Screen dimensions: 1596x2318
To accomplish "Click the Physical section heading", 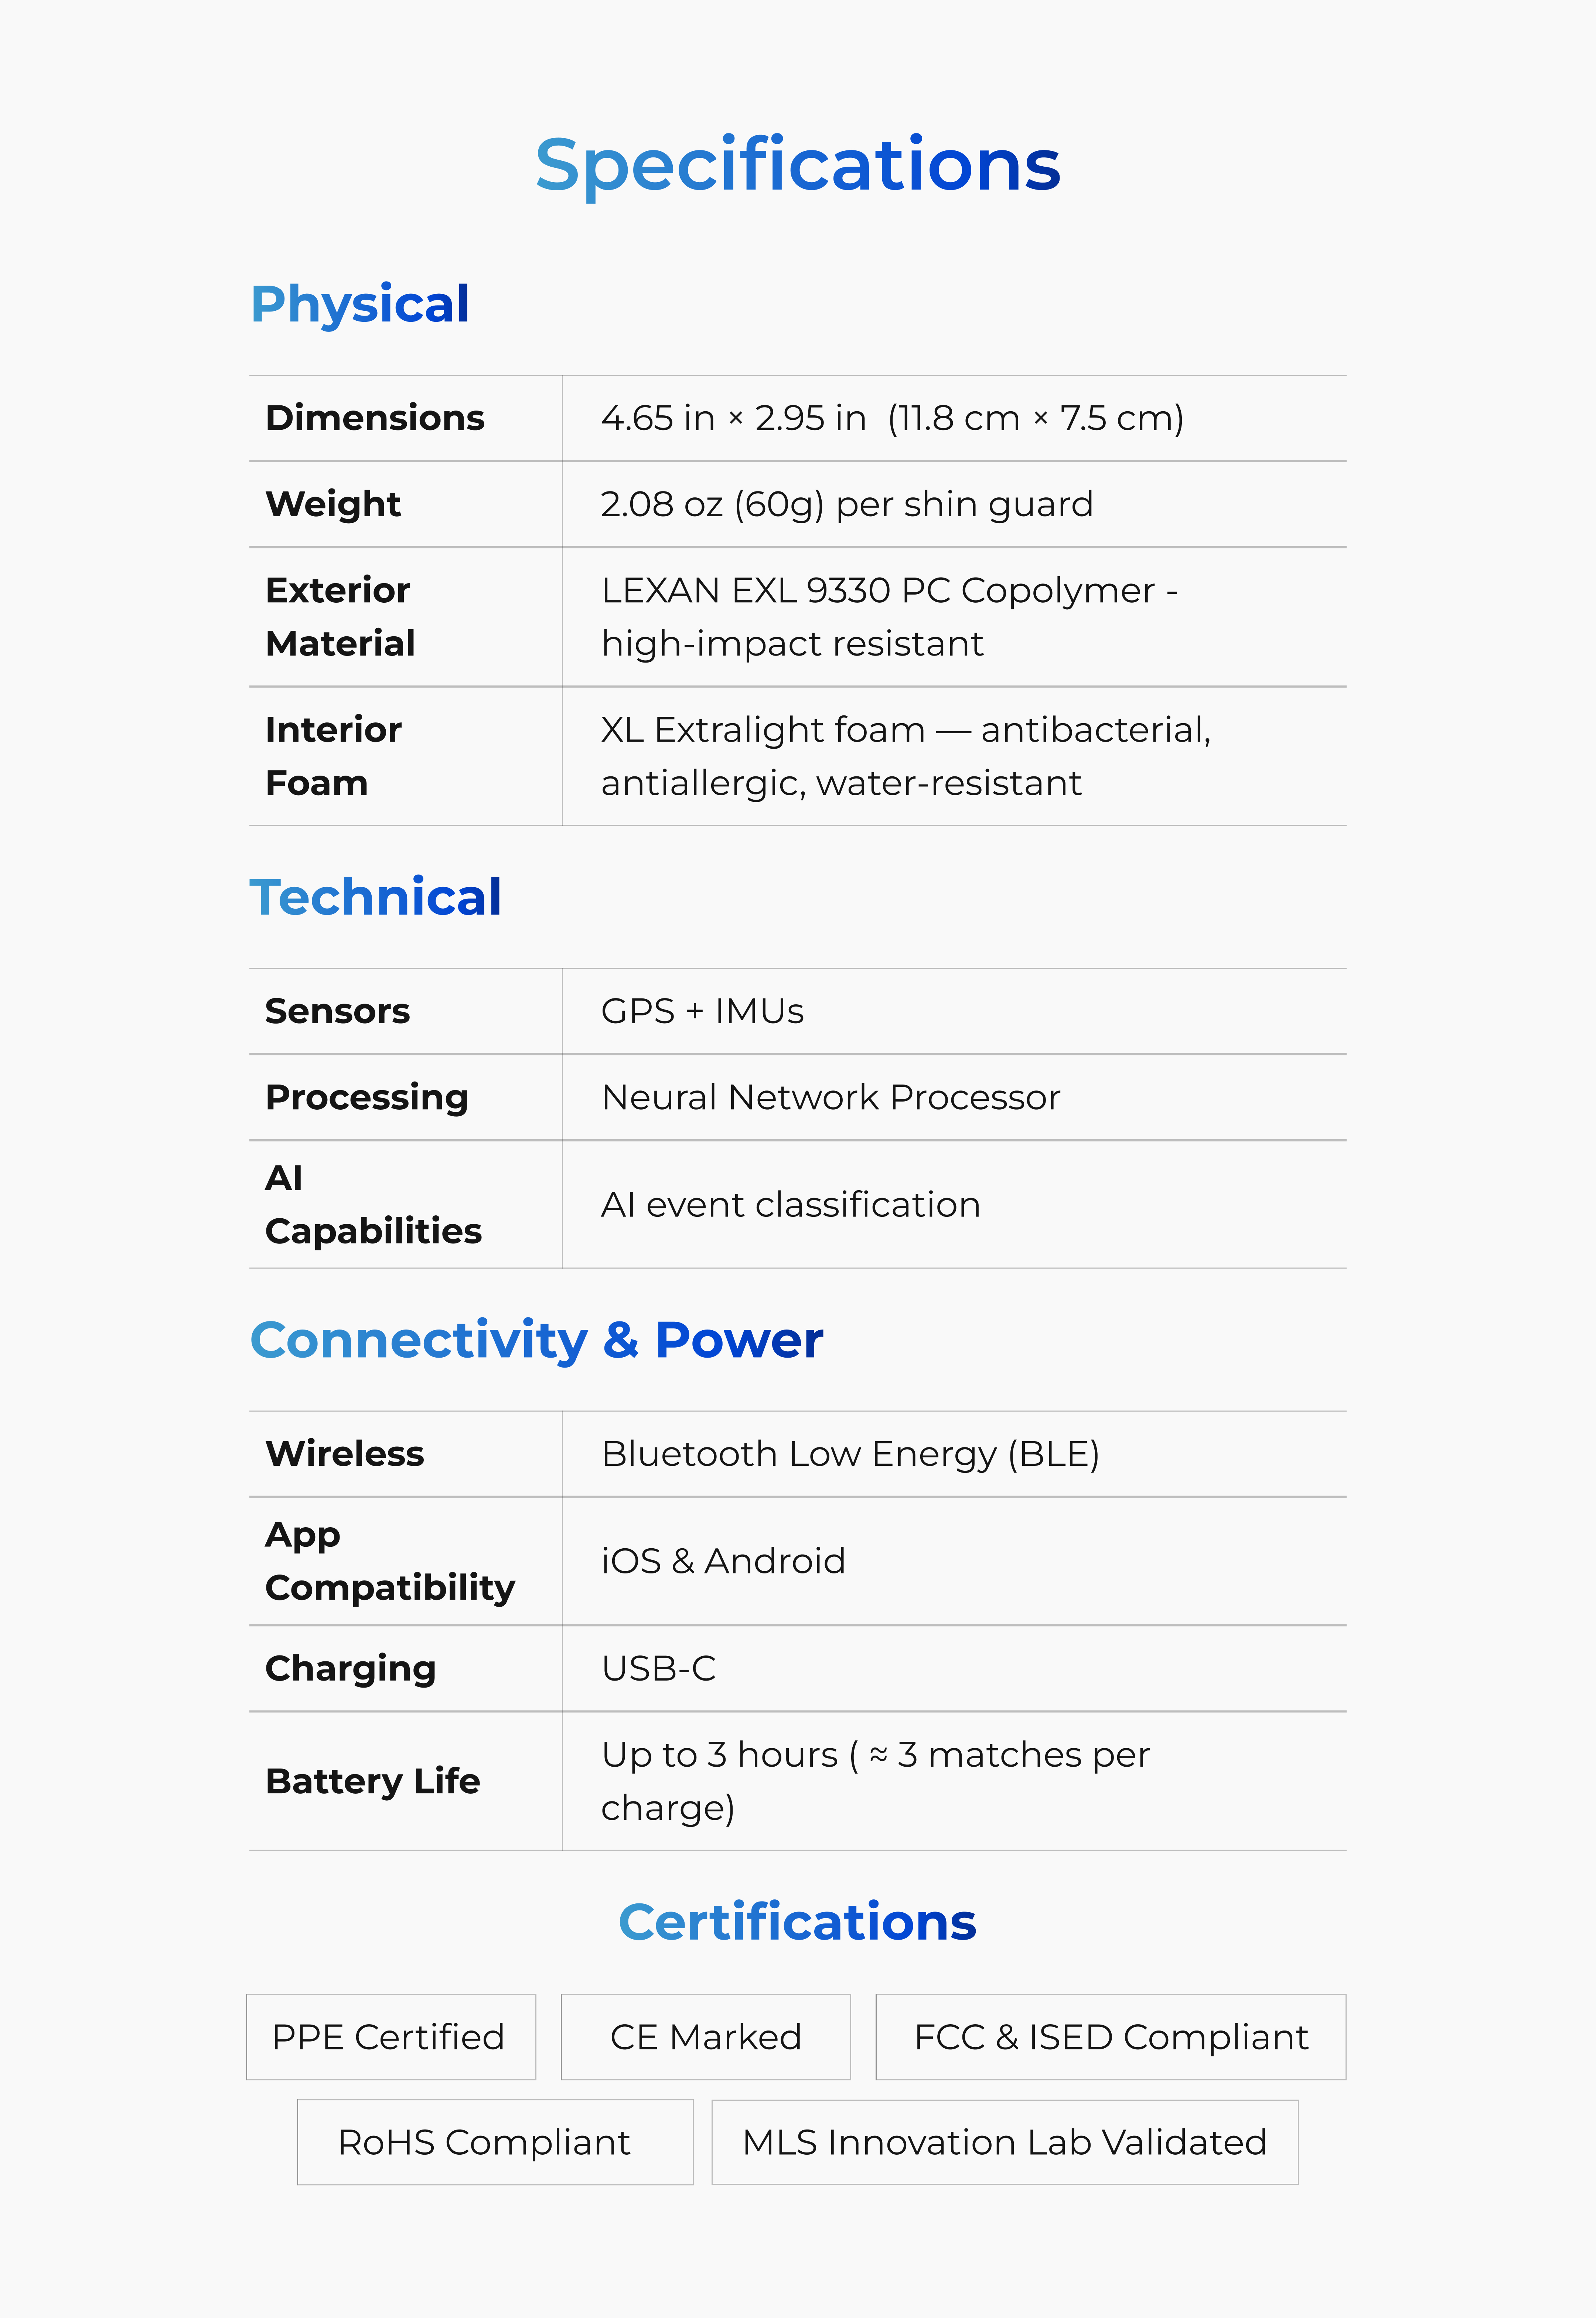I will tap(360, 304).
